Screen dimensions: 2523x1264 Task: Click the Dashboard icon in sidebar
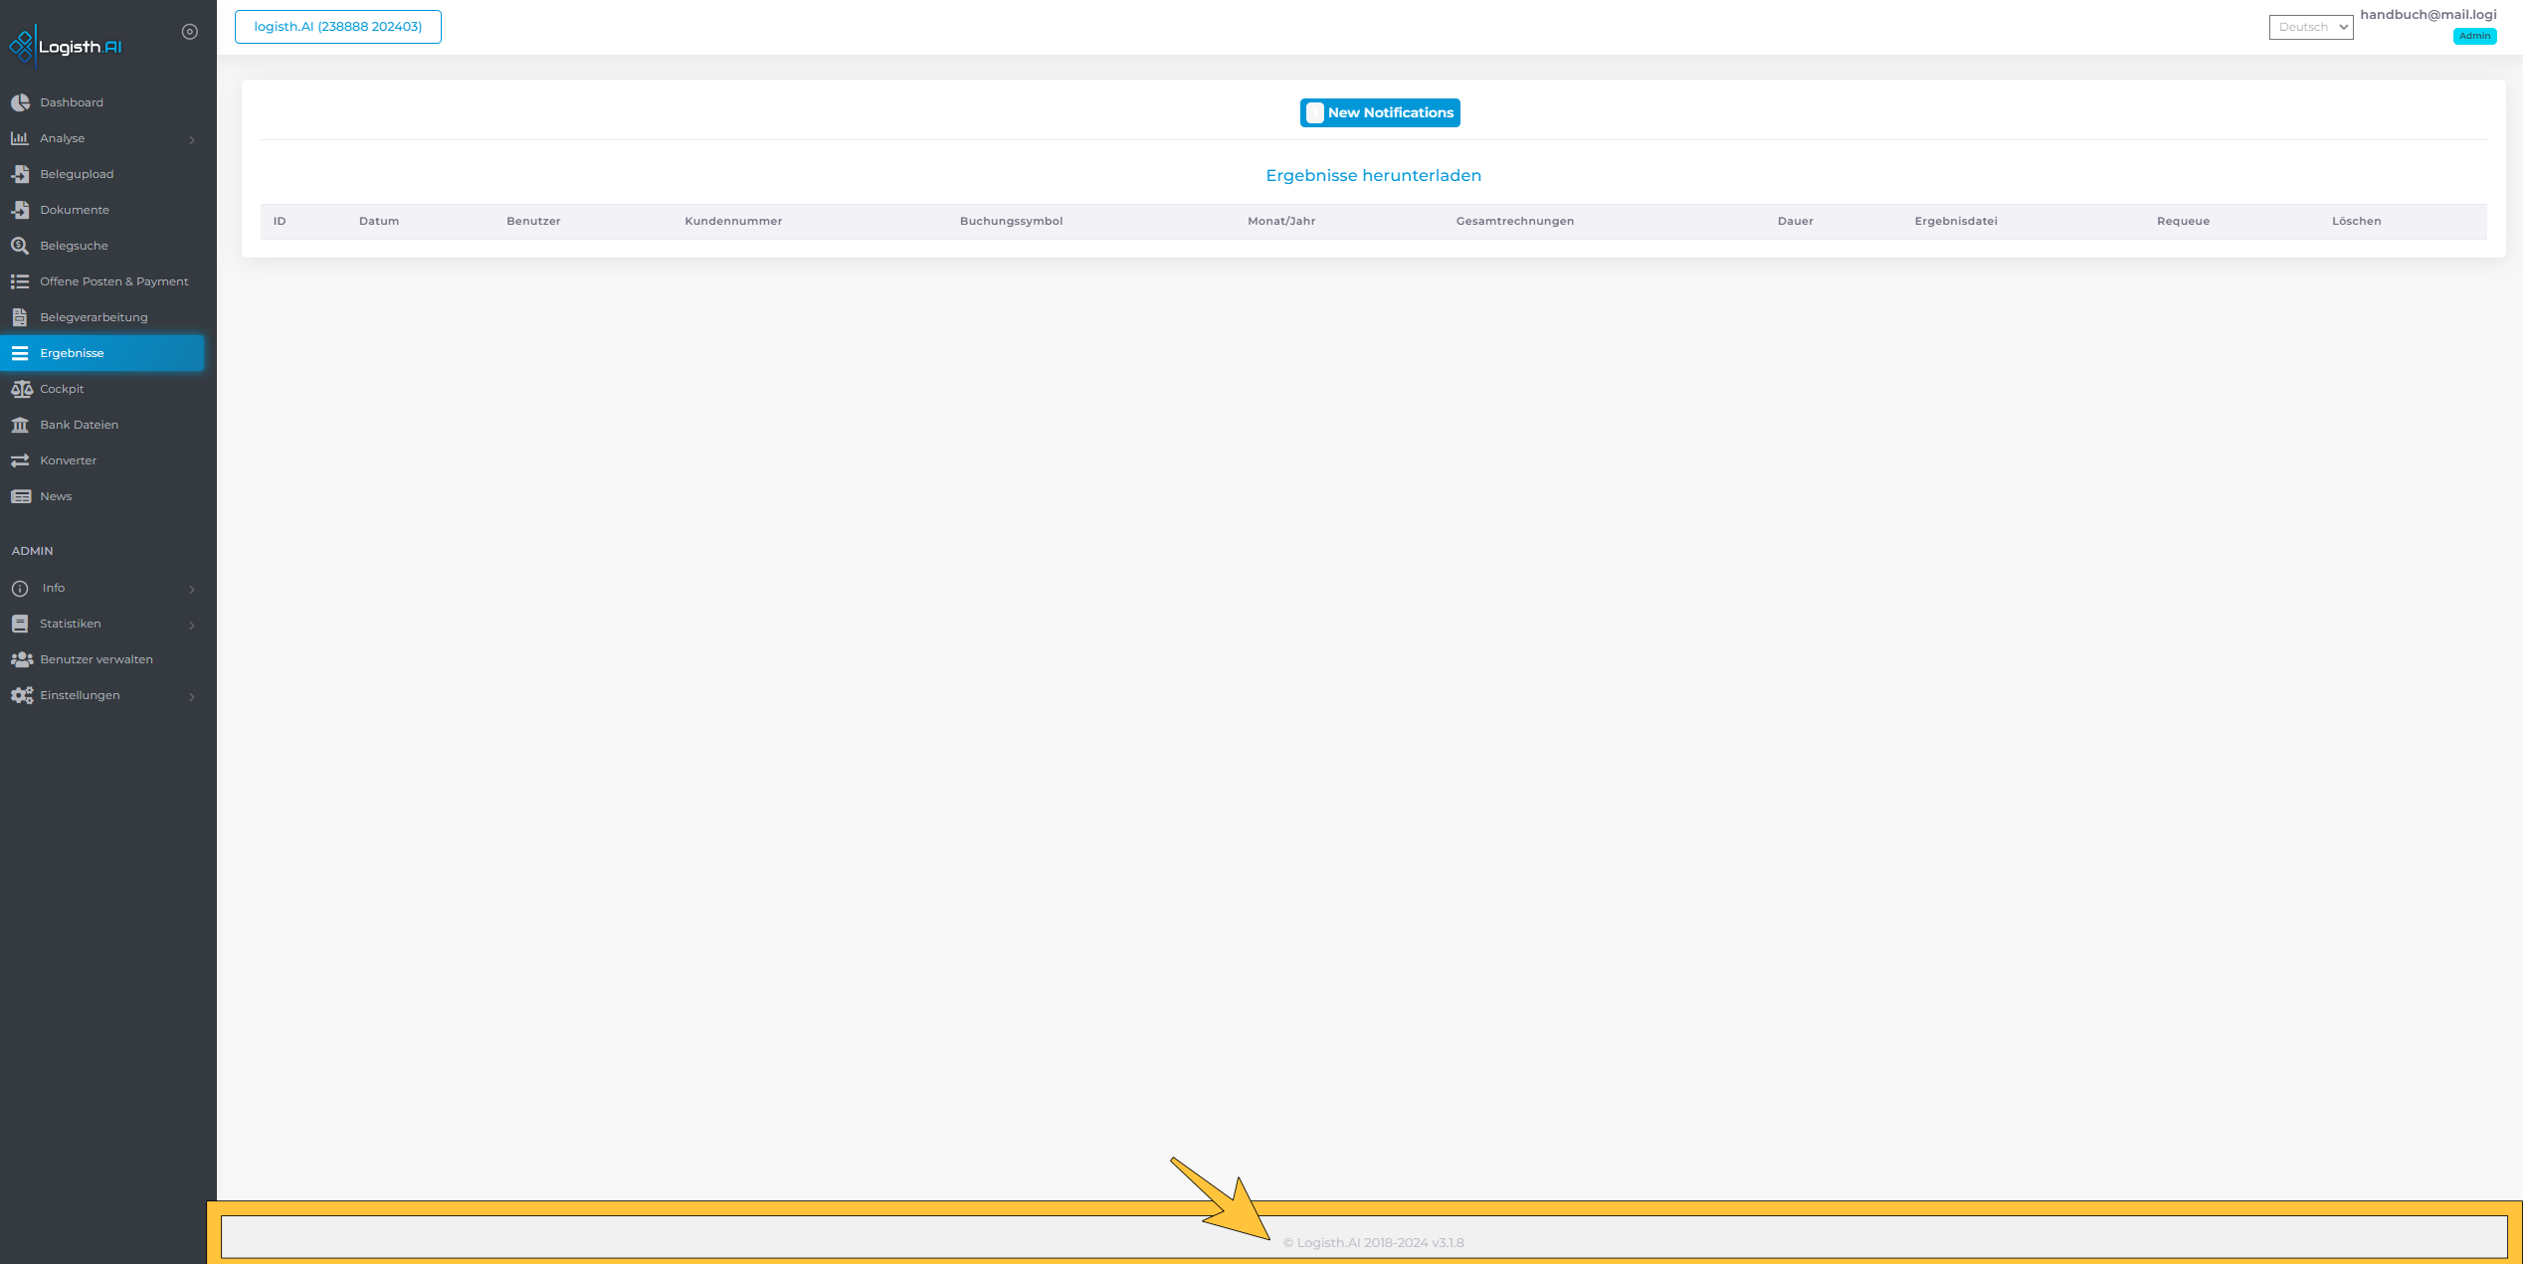[x=21, y=101]
